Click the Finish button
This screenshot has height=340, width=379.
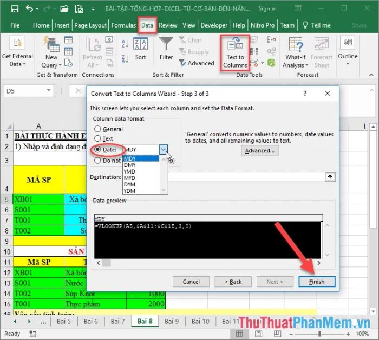(317, 282)
